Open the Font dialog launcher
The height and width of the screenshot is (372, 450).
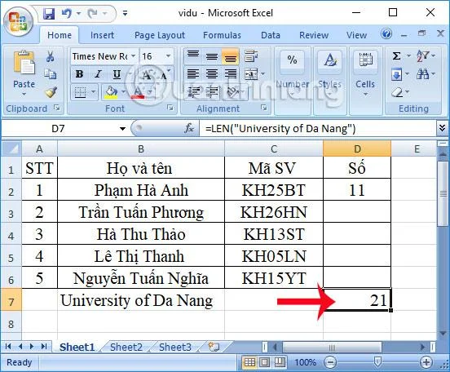tap(170, 108)
